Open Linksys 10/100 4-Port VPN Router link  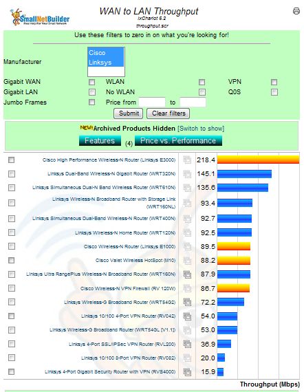pos(128,316)
